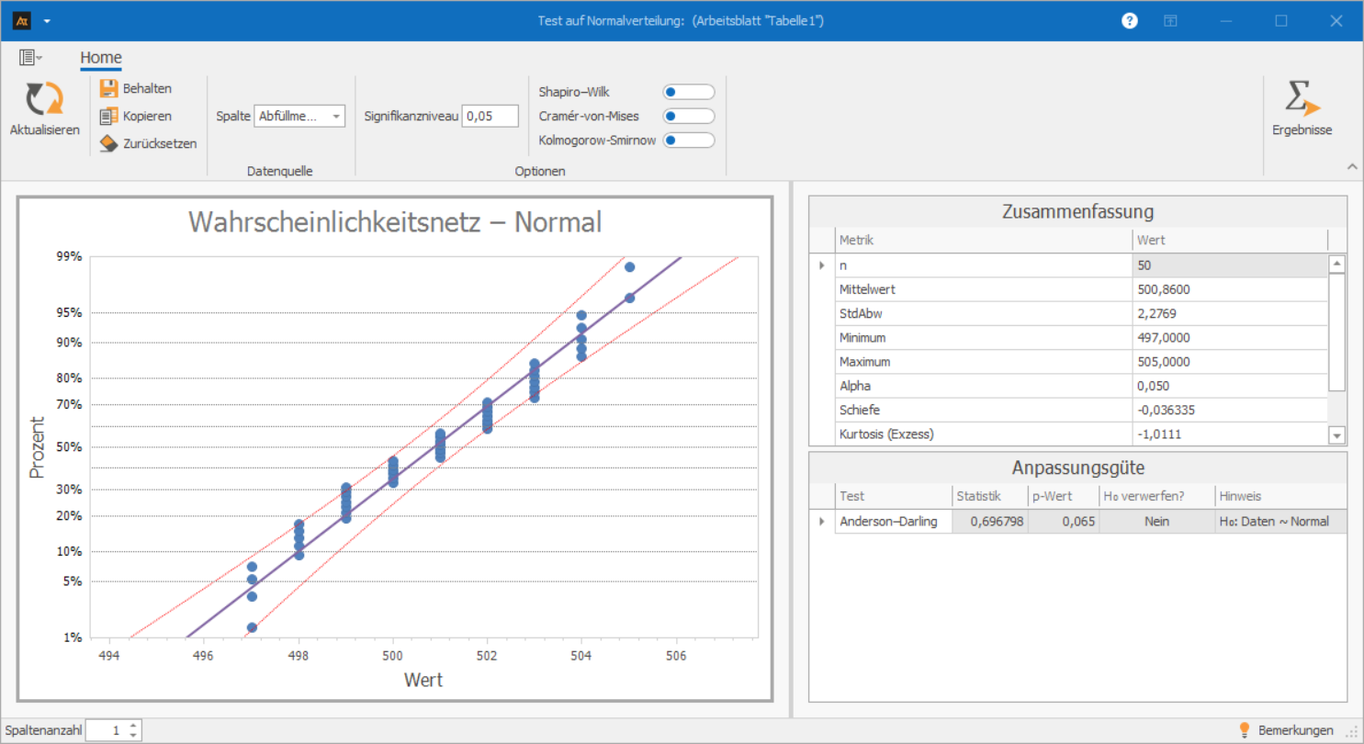The image size is (1364, 744).
Task: Click the Kopieren copy icon
Action: pos(109,116)
